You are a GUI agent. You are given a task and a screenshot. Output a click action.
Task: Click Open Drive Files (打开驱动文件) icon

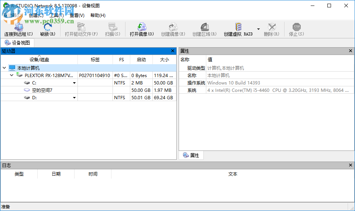(81, 27)
